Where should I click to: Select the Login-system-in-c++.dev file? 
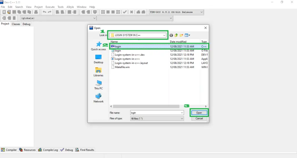pyautogui.click(x=130, y=55)
